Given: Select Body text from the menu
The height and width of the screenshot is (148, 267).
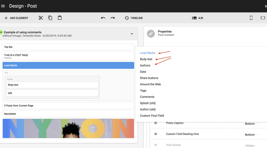Looking at the screenshot, I should (x=146, y=59).
